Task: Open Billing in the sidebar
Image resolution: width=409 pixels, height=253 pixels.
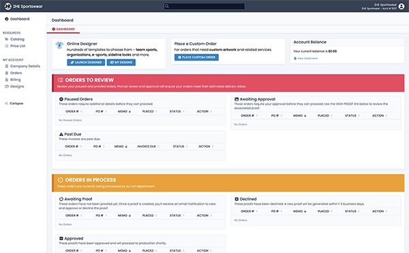Action: 16,80
